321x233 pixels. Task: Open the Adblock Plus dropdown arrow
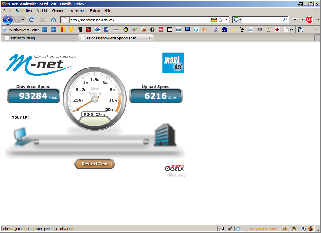(318, 20)
